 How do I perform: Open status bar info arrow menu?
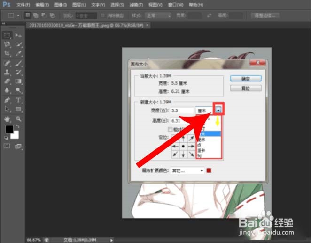[111, 240]
